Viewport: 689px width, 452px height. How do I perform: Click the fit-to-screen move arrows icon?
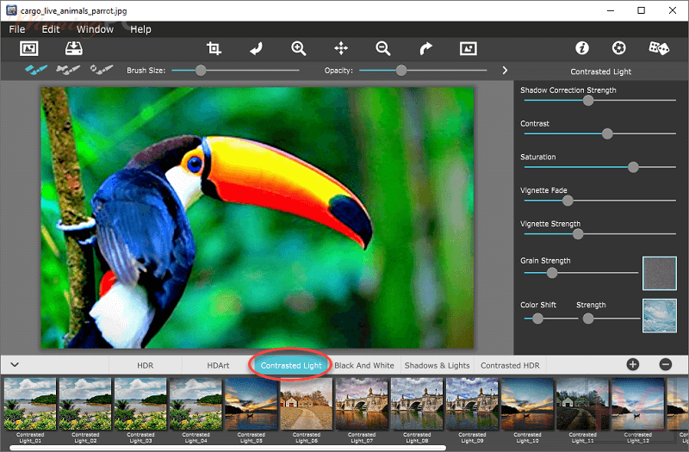pos(341,48)
